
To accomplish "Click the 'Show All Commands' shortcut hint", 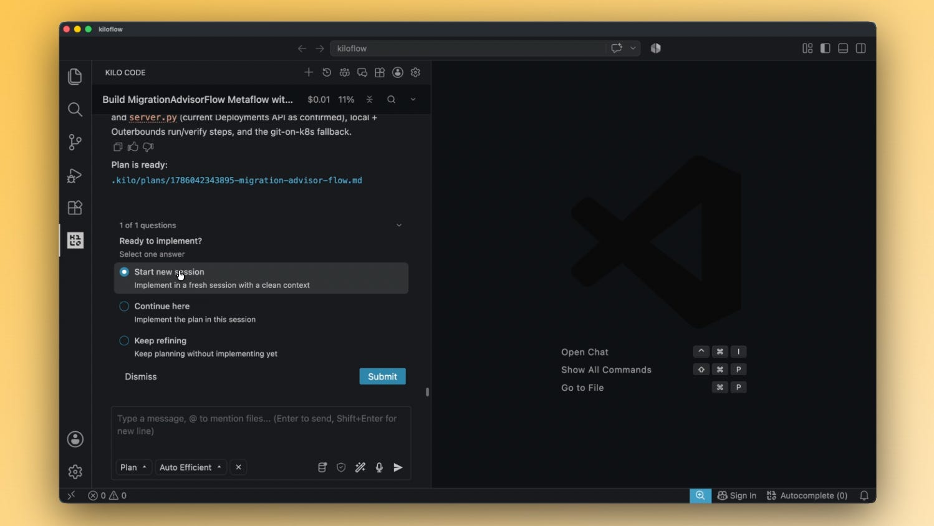I will tap(606, 370).
